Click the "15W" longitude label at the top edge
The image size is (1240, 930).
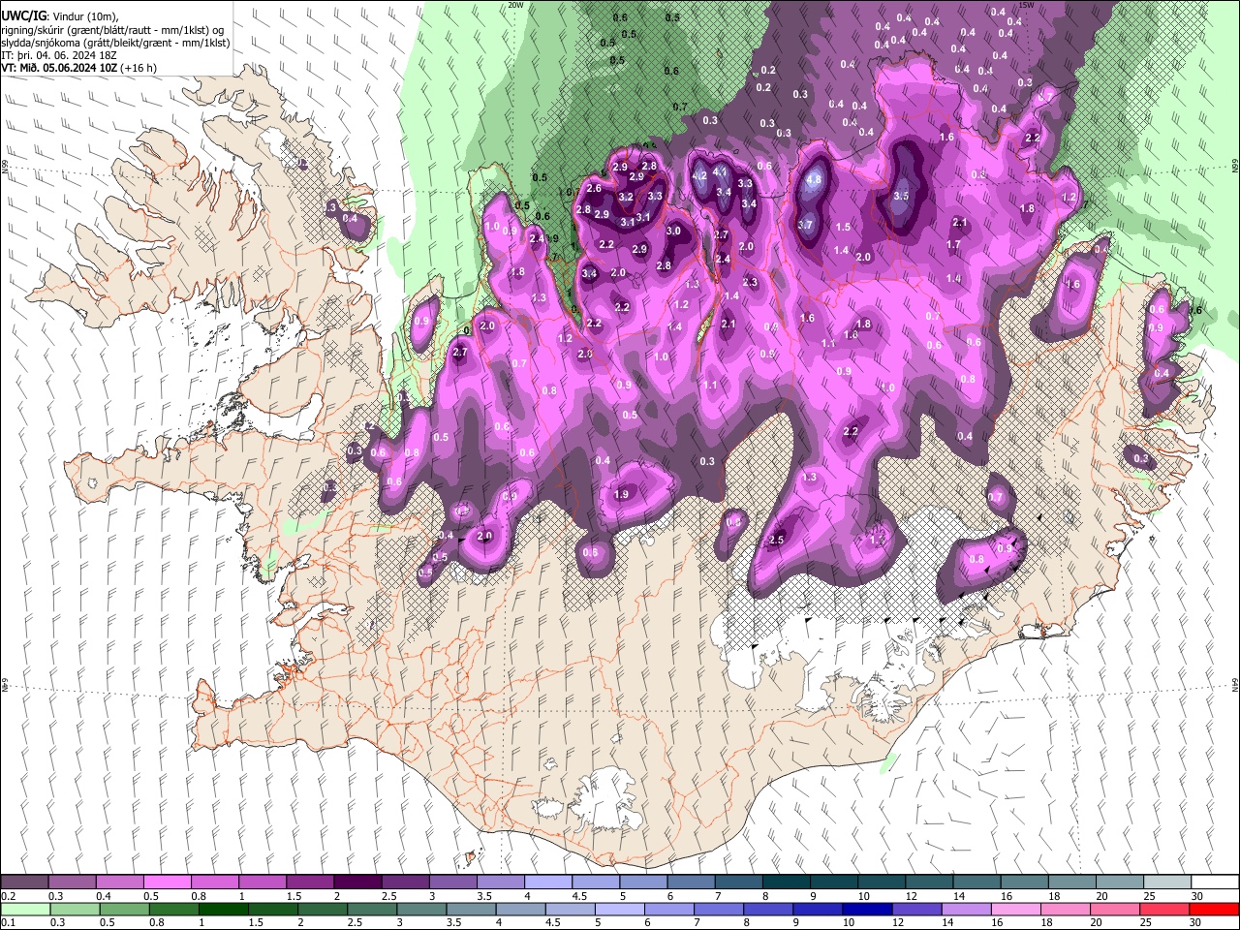(x=1027, y=5)
